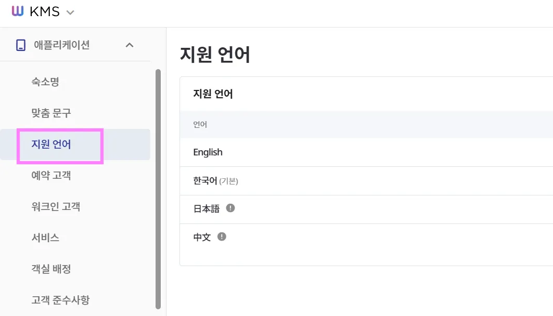Click the sidebar vertical scrollbar

pos(158,187)
